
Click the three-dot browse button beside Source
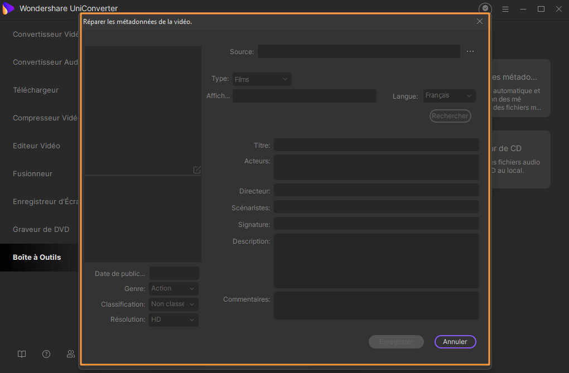pos(470,51)
